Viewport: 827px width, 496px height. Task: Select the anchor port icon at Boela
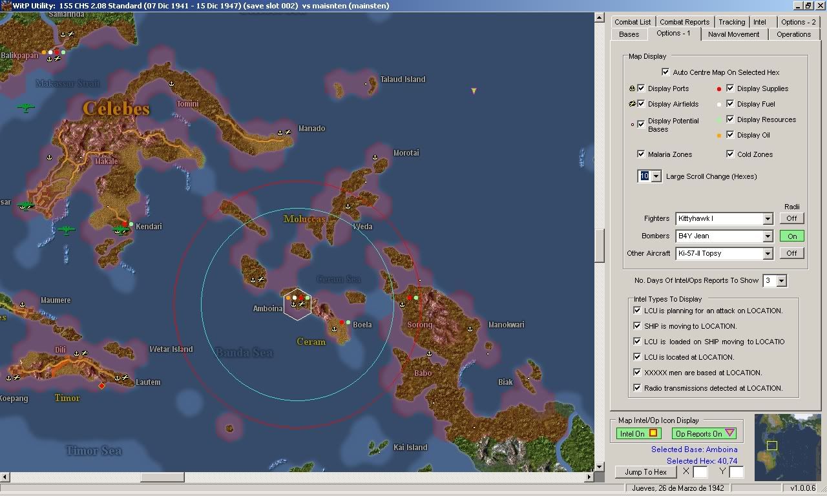(x=334, y=329)
